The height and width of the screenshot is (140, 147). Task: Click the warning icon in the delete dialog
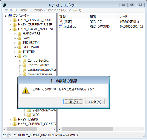tap(26, 90)
